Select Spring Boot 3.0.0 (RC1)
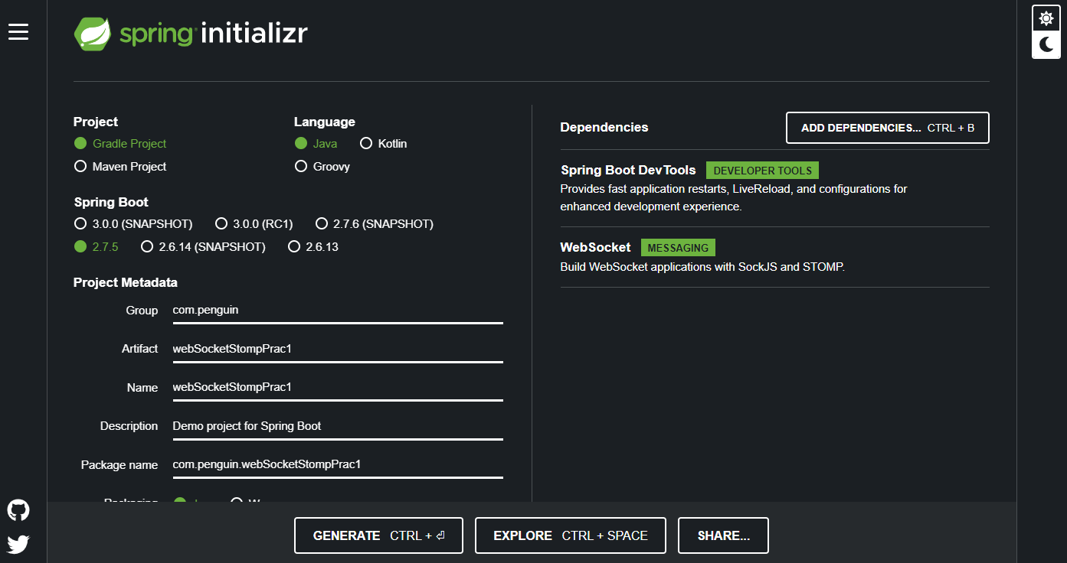Image resolution: width=1067 pixels, height=563 pixels. (x=254, y=224)
